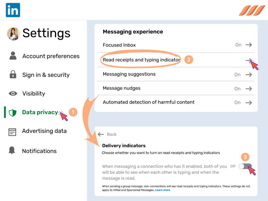This screenshot has width=268, height=201.
Task: Open the Data privacy section
Action: coord(40,112)
